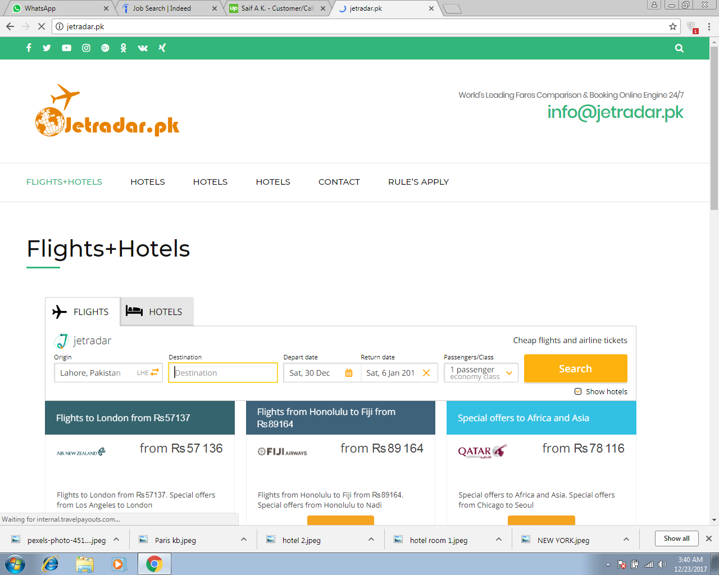Screen dimensions: 719x575
Task: Click the Twitter icon in the top bar
Action: [x=47, y=48]
